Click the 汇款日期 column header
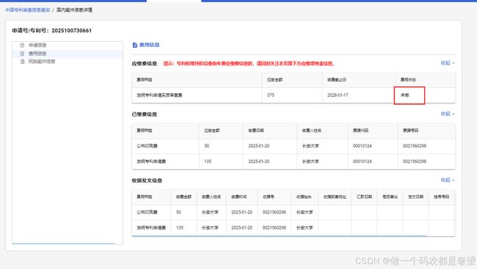477x269 pixels. 364,196
